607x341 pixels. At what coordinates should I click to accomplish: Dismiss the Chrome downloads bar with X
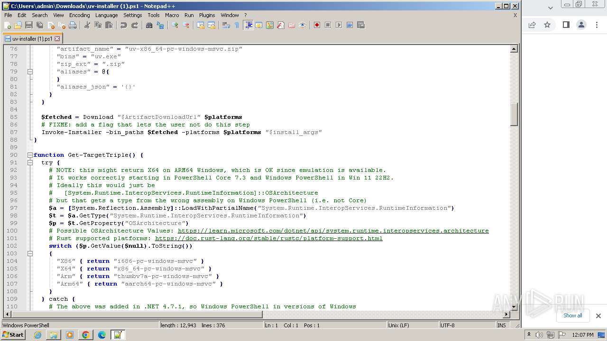point(598,316)
